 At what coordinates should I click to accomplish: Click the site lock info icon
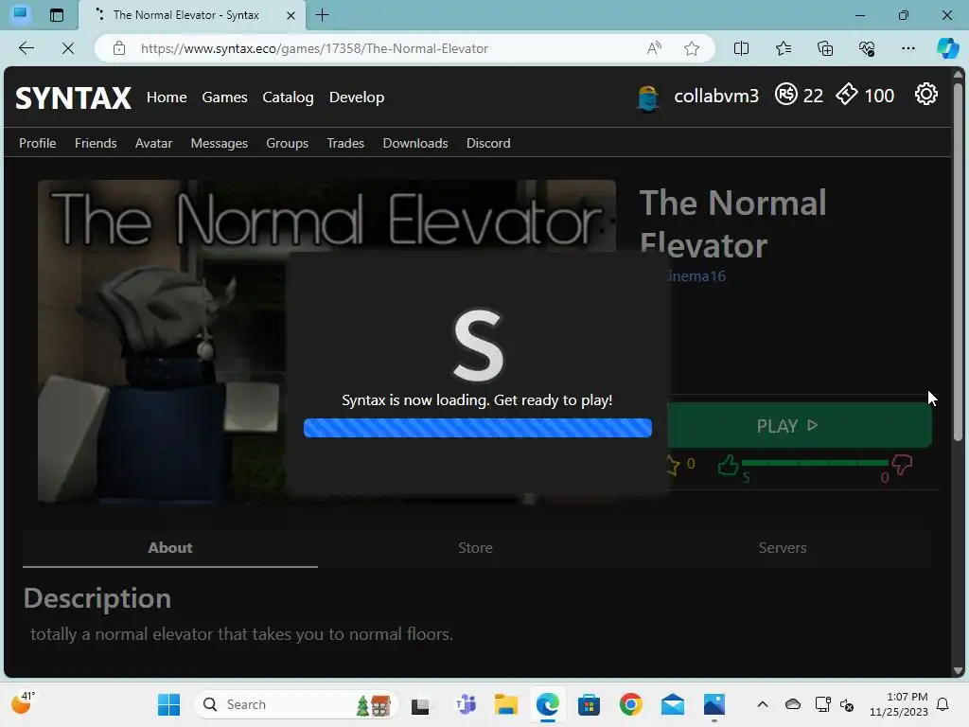pyautogui.click(x=119, y=48)
